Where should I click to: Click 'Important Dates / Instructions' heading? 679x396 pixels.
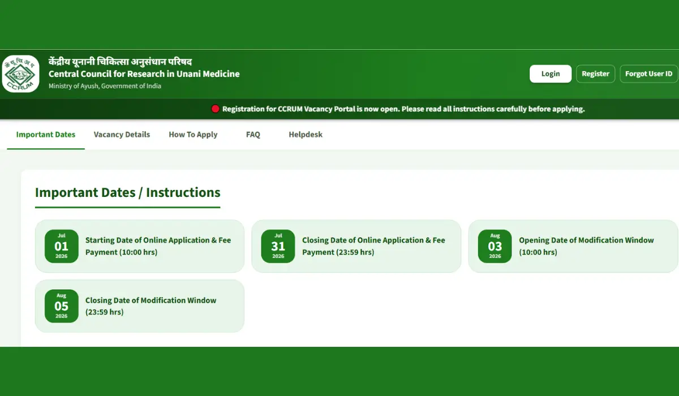coord(128,192)
